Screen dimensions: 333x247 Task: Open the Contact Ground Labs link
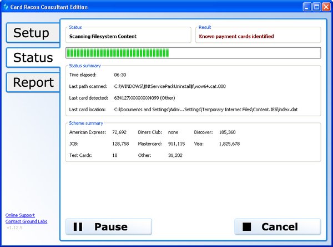click(x=26, y=221)
